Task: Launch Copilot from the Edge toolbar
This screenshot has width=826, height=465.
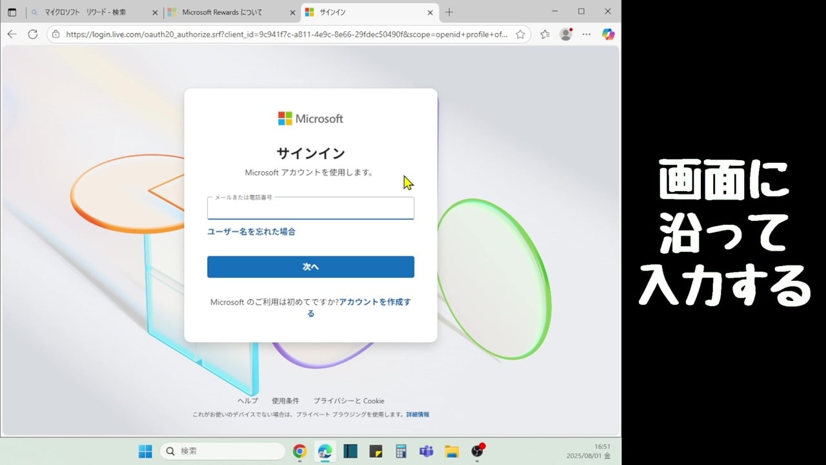Action: click(608, 34)
